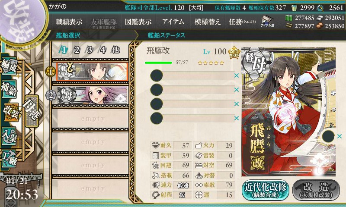Clear the extra slot X beside ship card
Viewport: 346px width, 207px height.
(340, 136)
